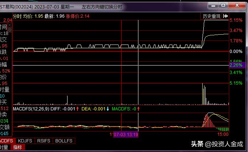Click the red 指标 tab
248x152 pixels.
click(18, 147)
